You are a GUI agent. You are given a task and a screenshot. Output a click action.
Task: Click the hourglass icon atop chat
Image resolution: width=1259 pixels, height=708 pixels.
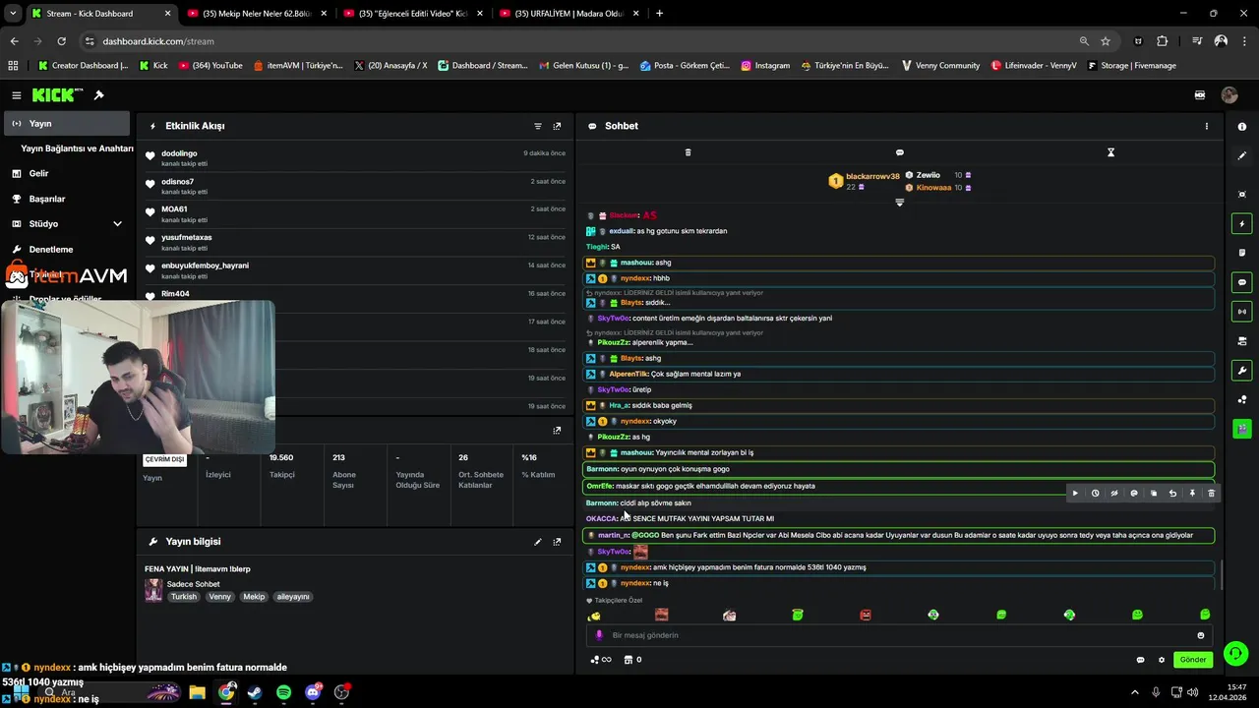pyautogui.click(x=1110, y=152)
